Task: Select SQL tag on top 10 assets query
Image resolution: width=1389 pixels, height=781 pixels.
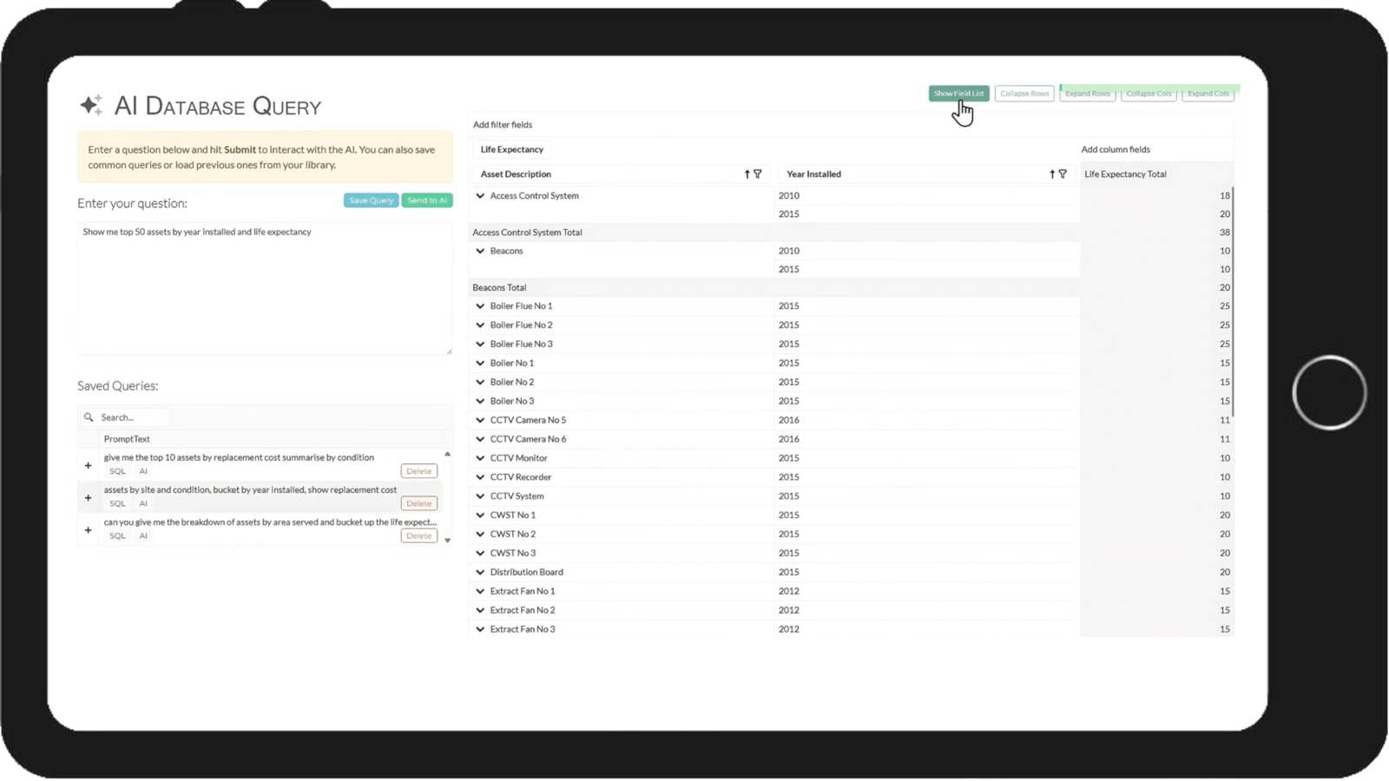Action: (117, 471)
